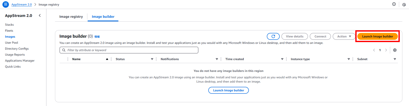
Task: Click the refresh image builders icon
Action: point(273,36)
